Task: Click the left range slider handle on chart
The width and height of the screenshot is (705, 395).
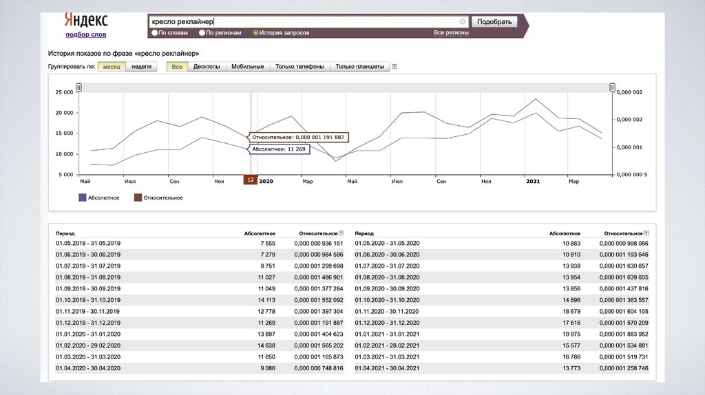Action: (x=79, y=87)
